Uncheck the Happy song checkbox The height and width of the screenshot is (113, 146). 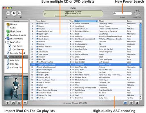[x=37, y=26]
